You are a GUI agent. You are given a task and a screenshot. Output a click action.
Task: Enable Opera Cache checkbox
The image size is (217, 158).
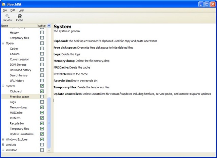click(42, 48)
